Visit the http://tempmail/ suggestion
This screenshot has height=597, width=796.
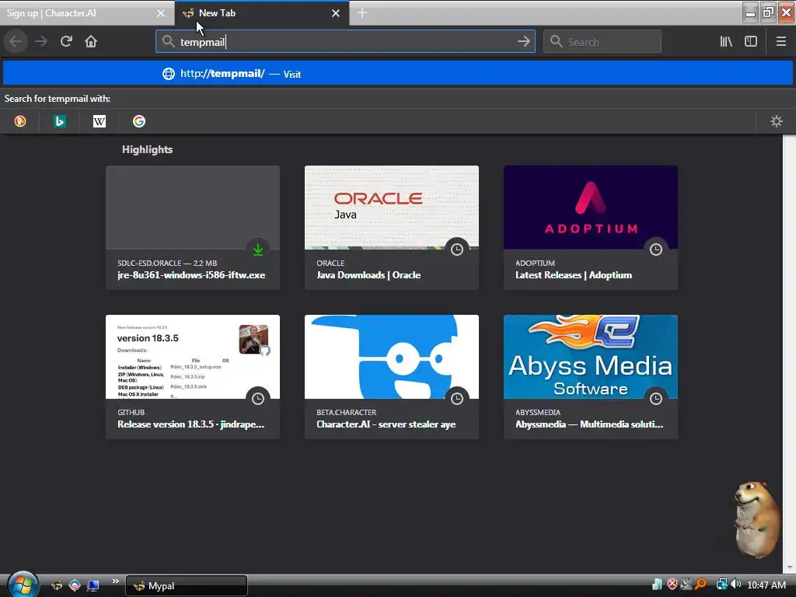[397, 74]
